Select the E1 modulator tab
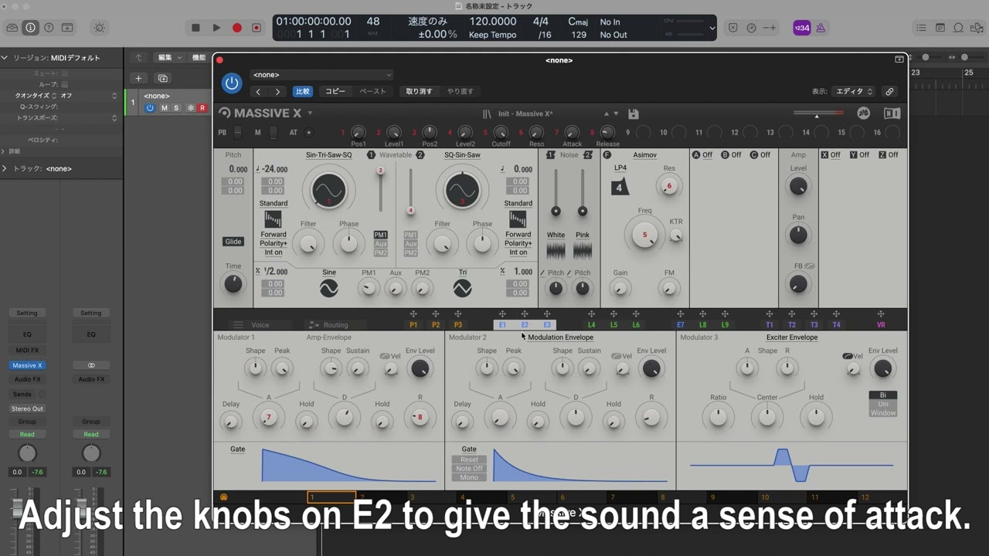 (502, 325)
